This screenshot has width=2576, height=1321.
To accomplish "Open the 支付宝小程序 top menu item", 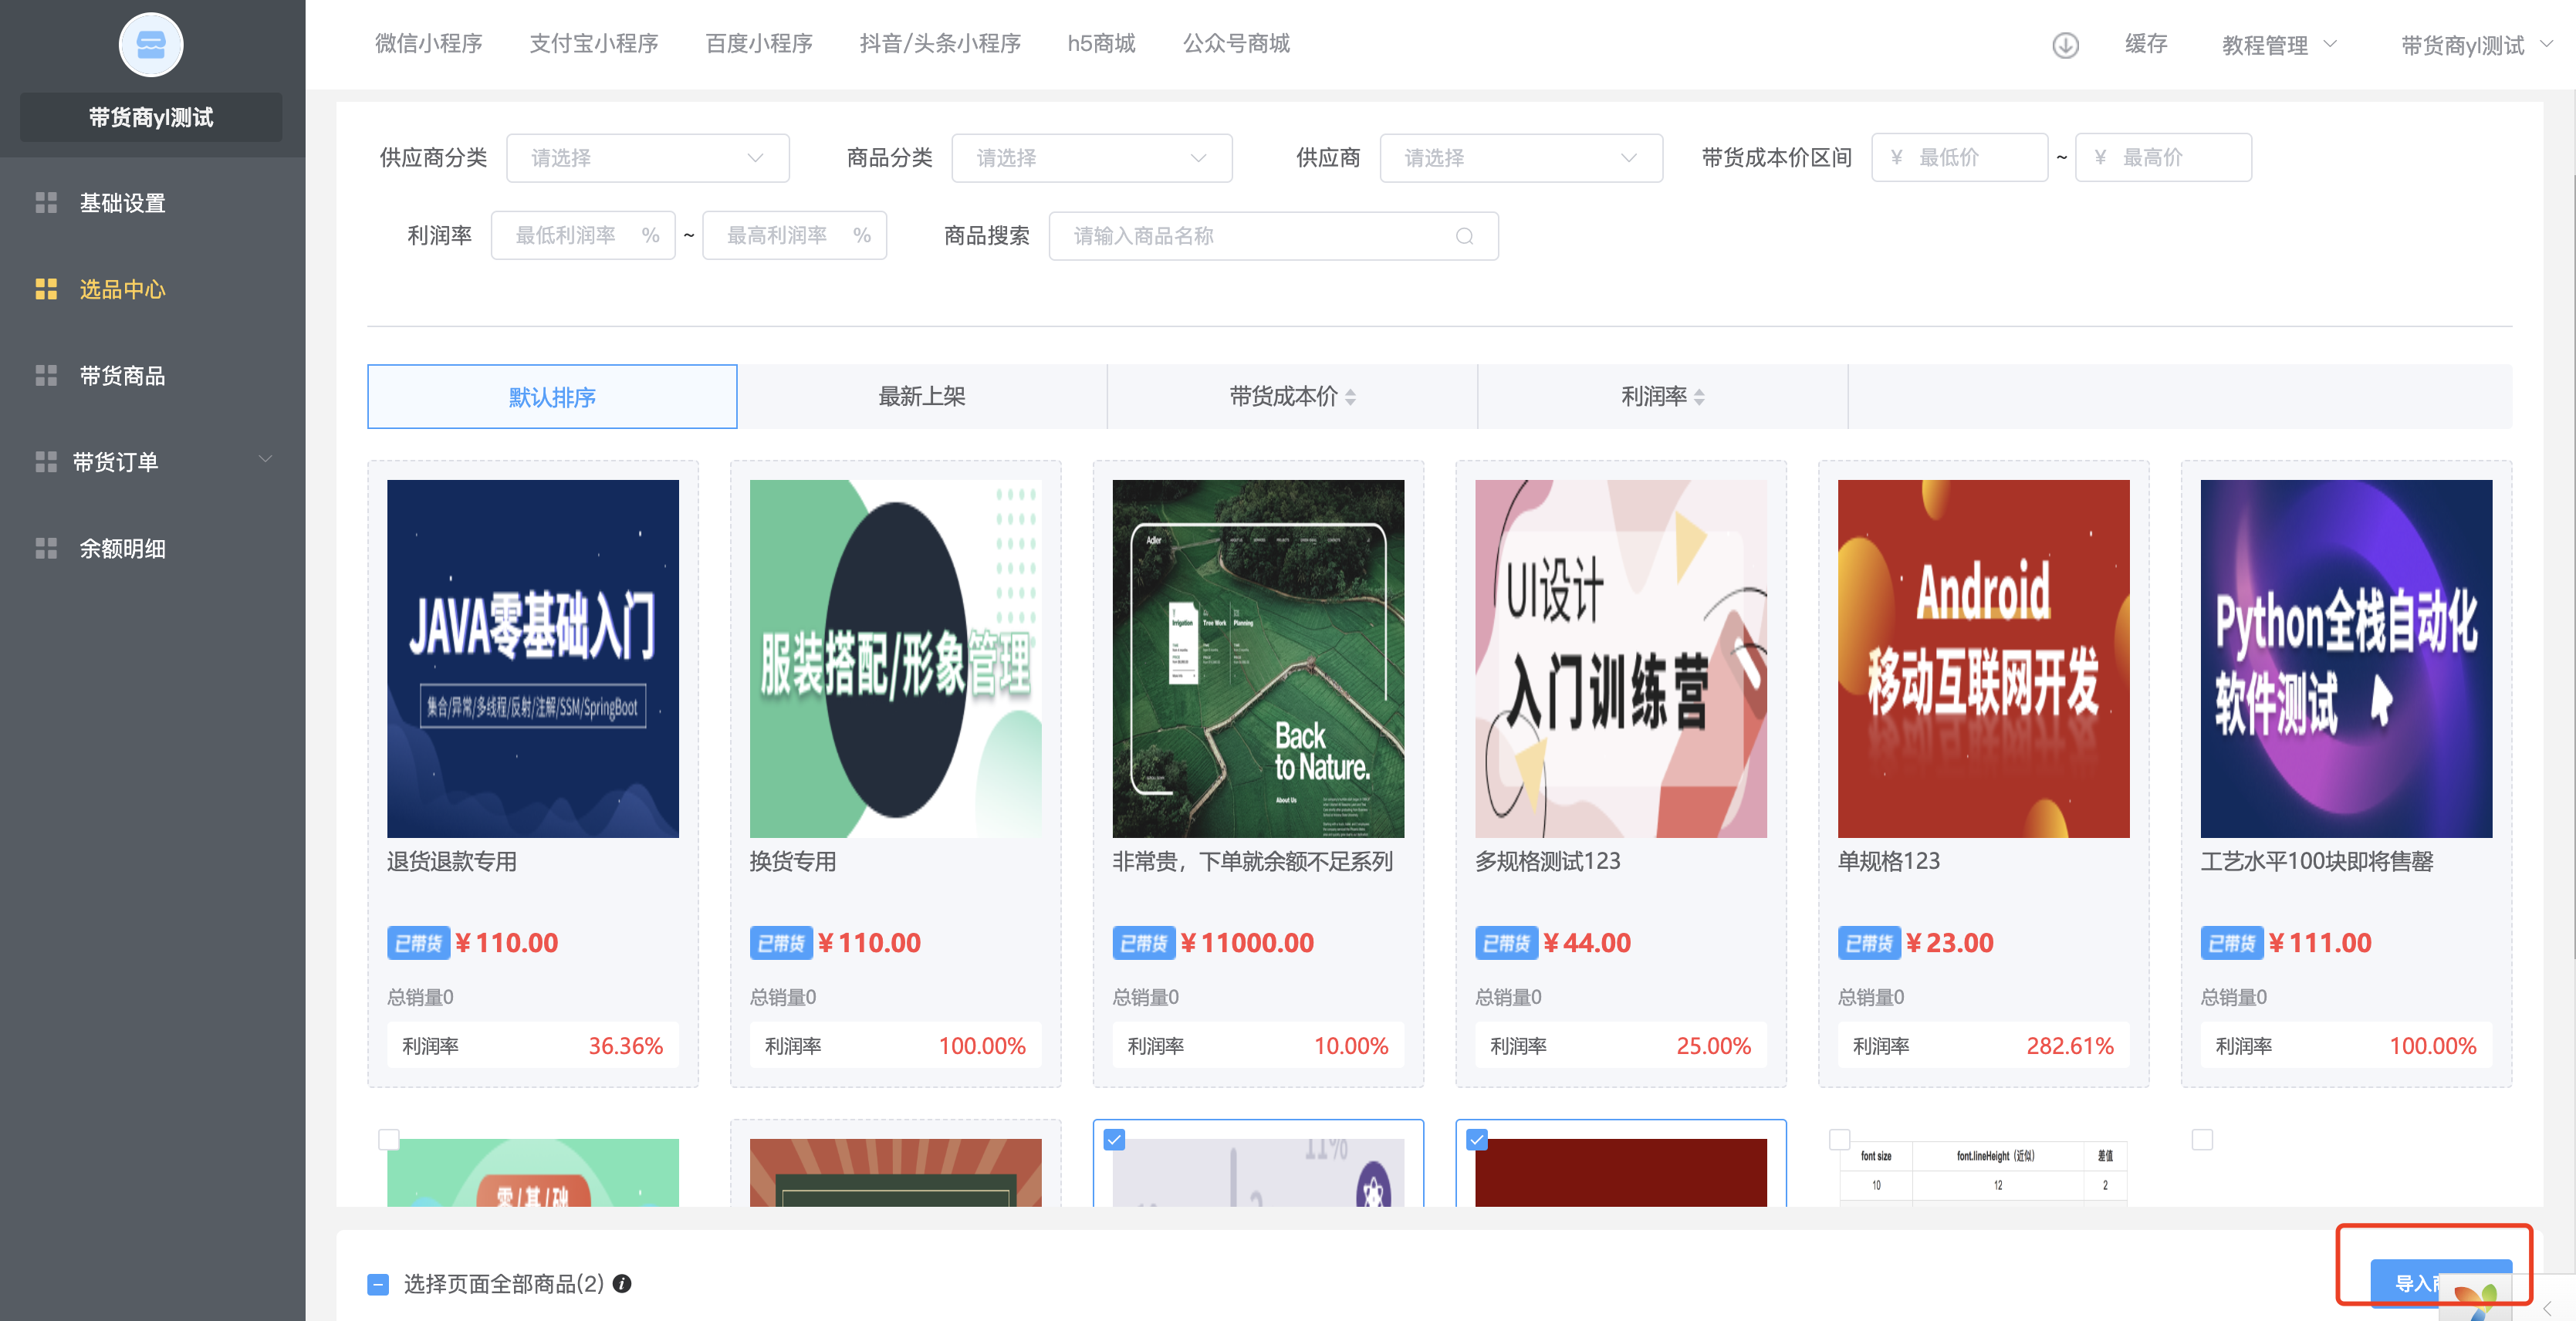I will (593, 44).
